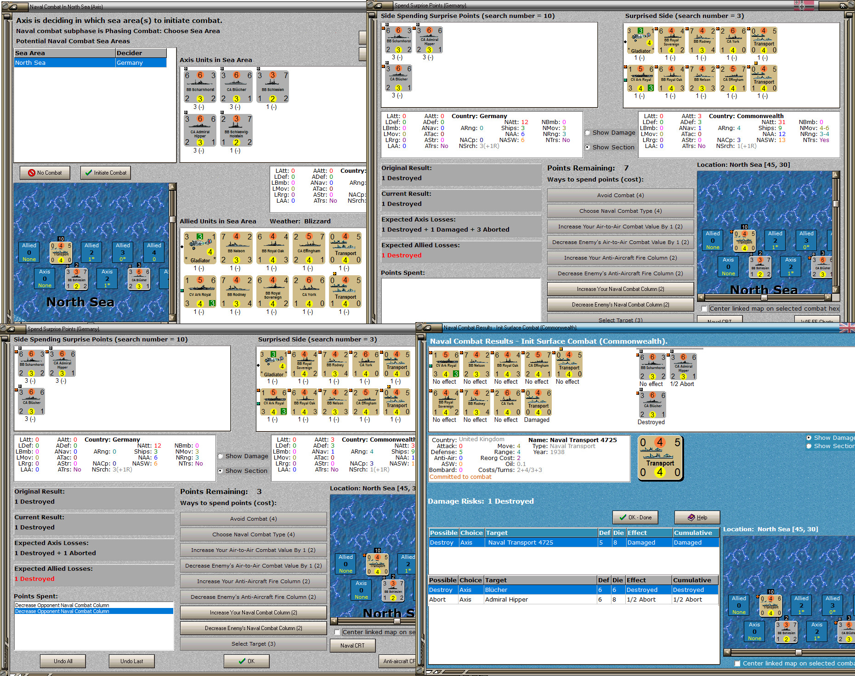Click CA Blücher counter in window with 7 points remaining
The width and height of the screenshot is (855, 676).
[x=398, y=78]
